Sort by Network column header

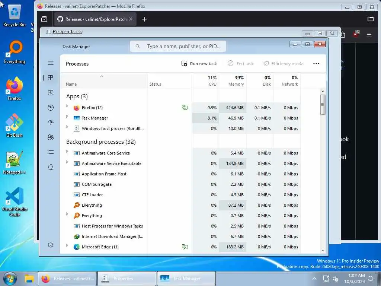[x=287, y=80]
